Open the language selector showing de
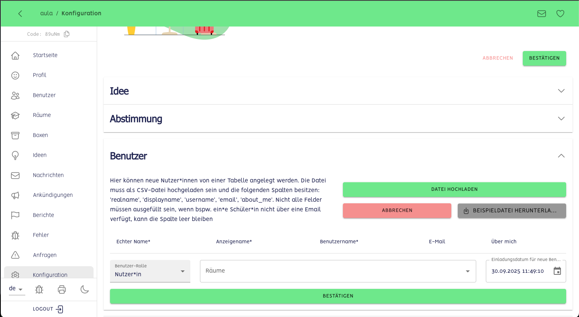 (x=16, y=289)
